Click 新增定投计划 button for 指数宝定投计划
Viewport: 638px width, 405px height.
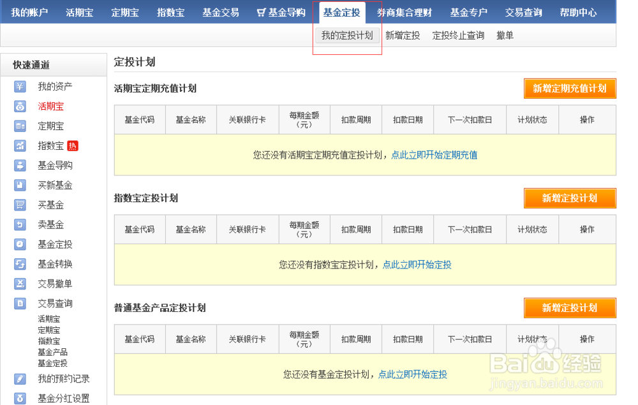click(x=570, y=198)
